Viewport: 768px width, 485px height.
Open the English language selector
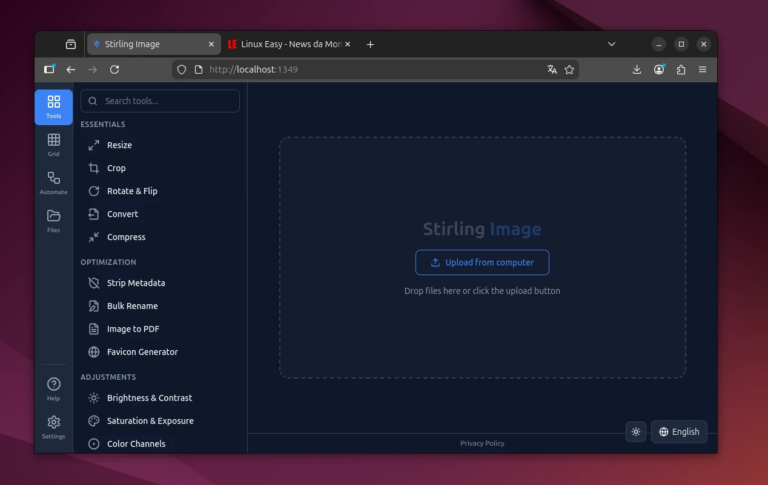pyautogui.click(x=679, y=431)
